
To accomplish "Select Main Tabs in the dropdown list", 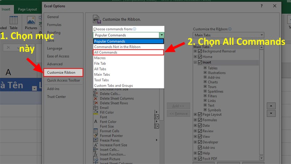I will [x=128, y=75].
